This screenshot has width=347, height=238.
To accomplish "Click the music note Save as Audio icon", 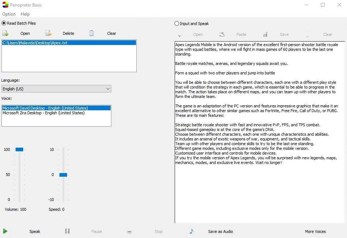I will 192,231.
